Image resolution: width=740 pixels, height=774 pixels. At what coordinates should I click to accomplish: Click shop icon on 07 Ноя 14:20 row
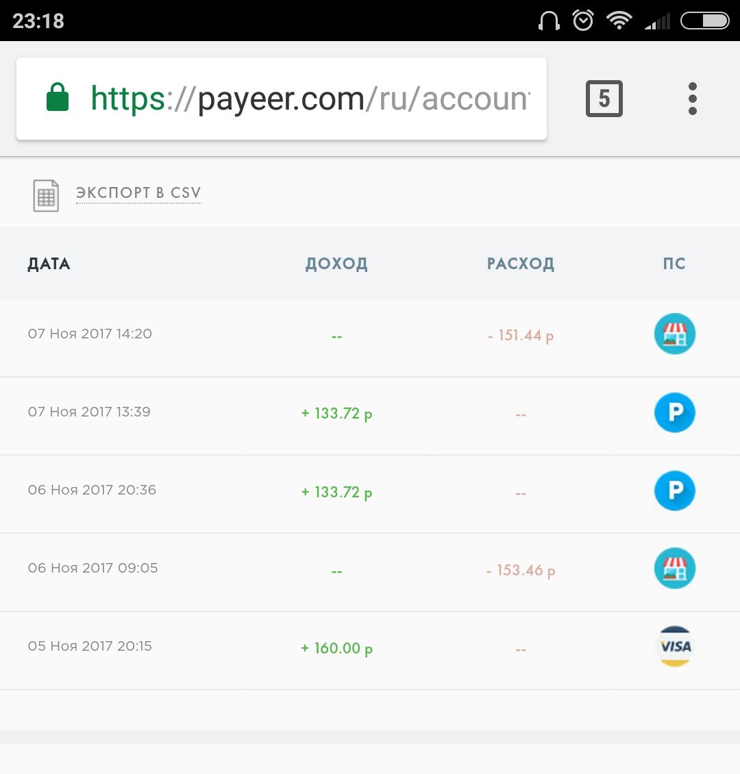pos(675,334)
